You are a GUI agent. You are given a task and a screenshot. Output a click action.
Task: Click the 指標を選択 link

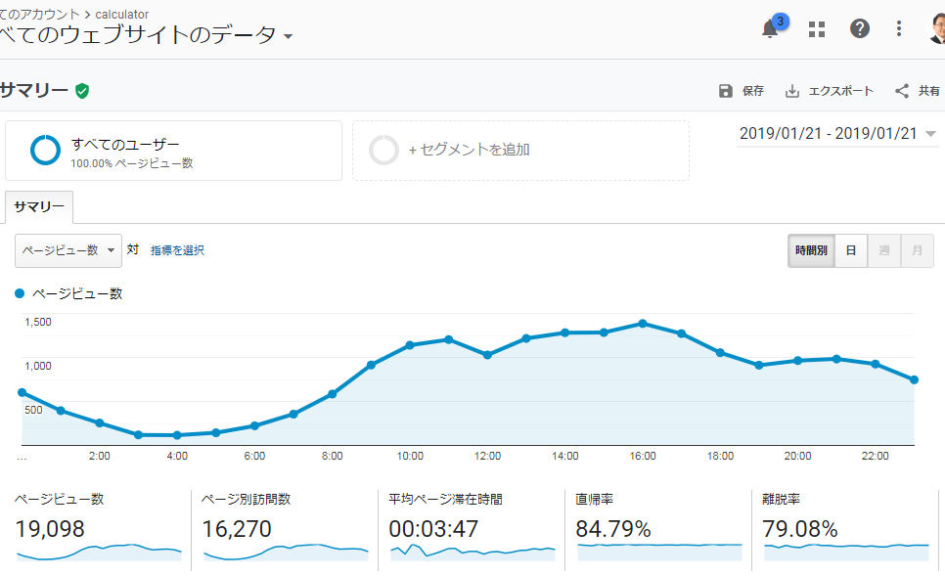177,250
